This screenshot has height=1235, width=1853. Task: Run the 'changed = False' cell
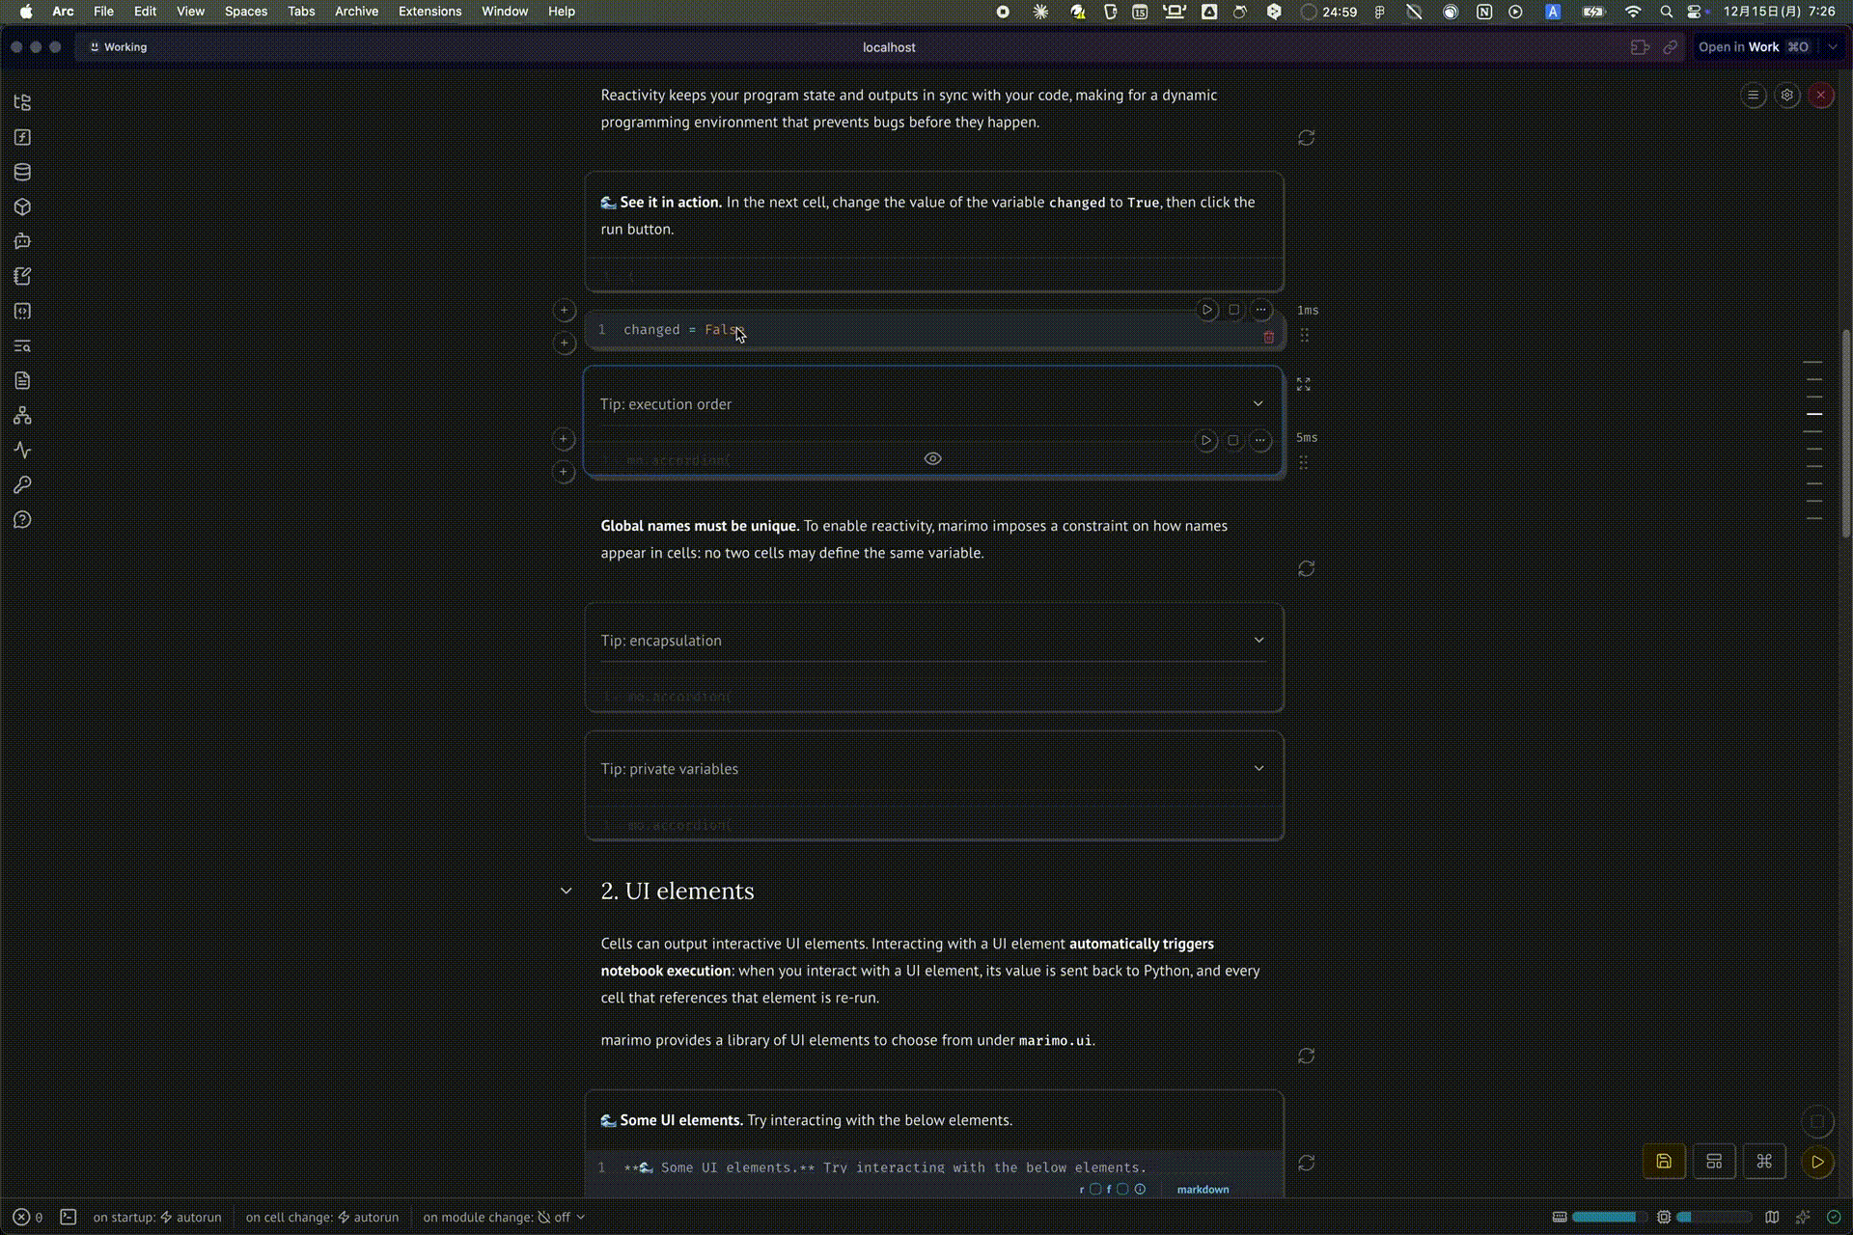coord(1206,310)
